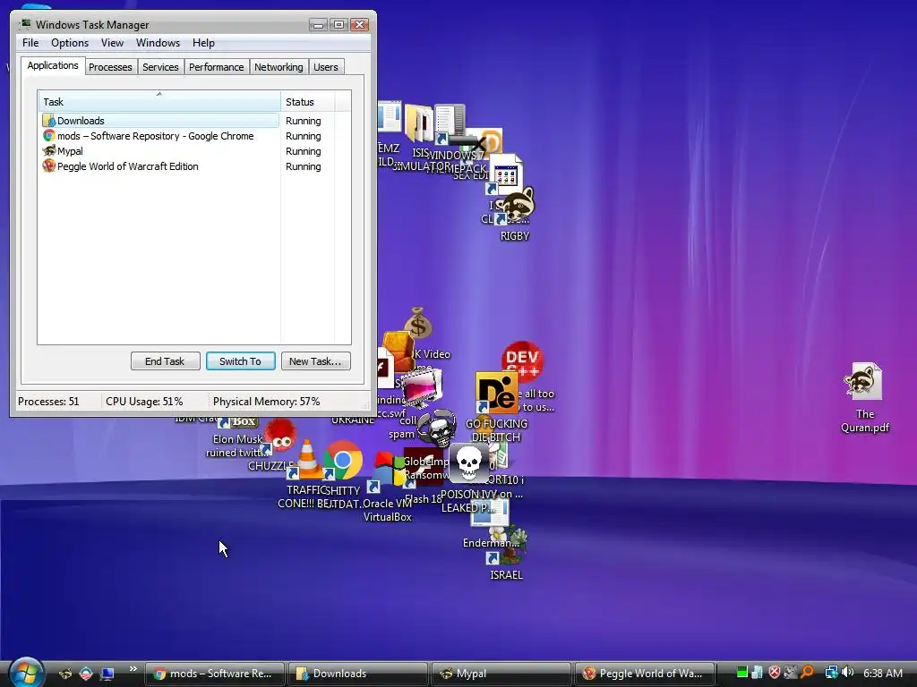Open the File menu in Task Manager
The width and height of the screenshot is (917, 687).
pyautogui.click(x=30, y=43)
